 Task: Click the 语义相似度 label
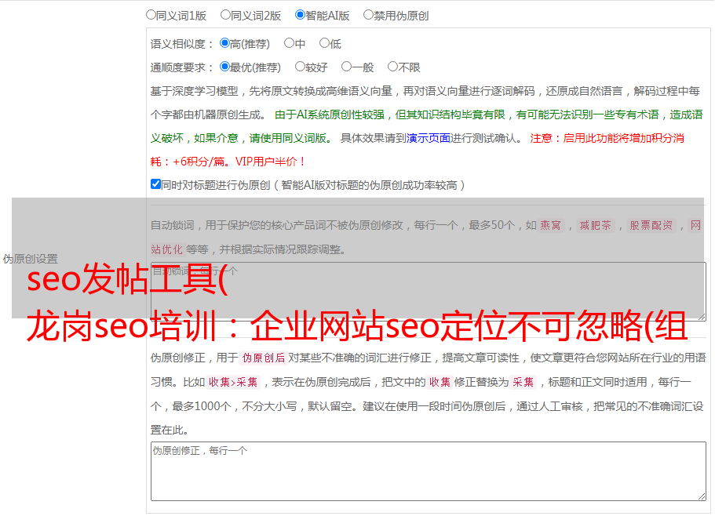click(x=182, y=44)
